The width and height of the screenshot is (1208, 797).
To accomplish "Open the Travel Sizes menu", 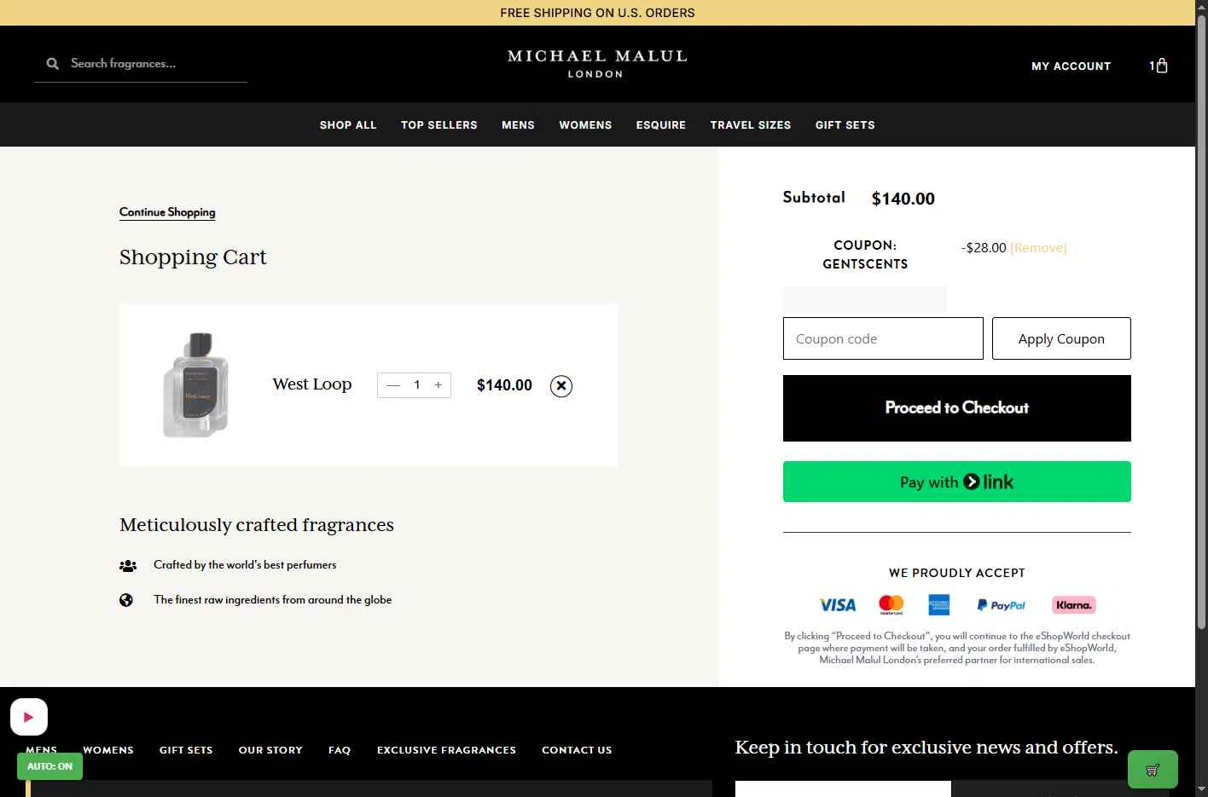I will tap(751, 125).
